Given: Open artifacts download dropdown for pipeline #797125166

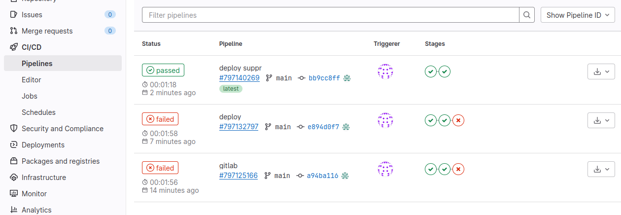Looking at the screenshot, I should coord(601,169).
